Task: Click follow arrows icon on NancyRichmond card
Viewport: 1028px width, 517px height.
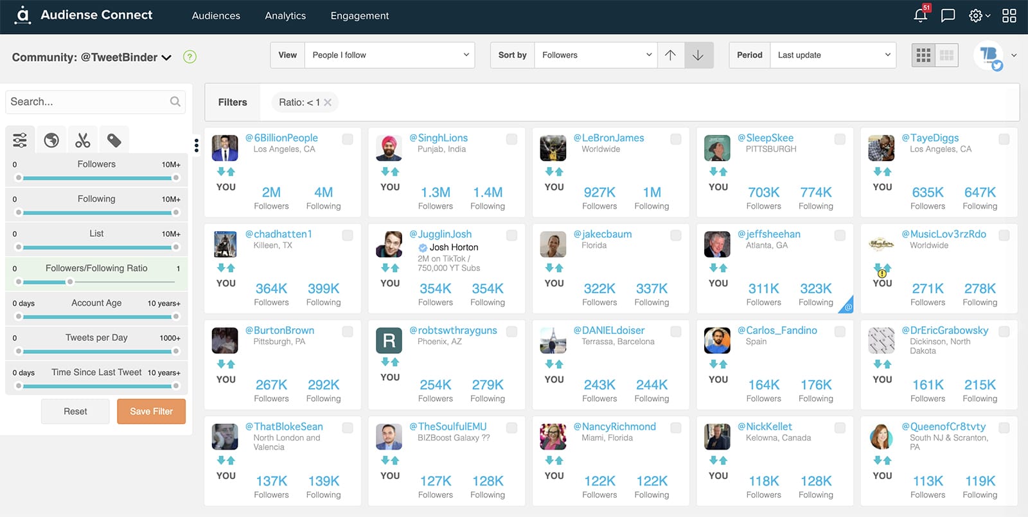Action: (554, 460)
